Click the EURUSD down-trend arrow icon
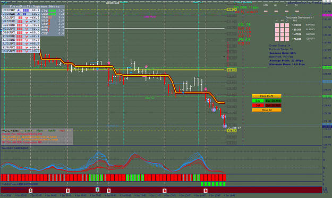332x198 pixels. click(27, 37)
